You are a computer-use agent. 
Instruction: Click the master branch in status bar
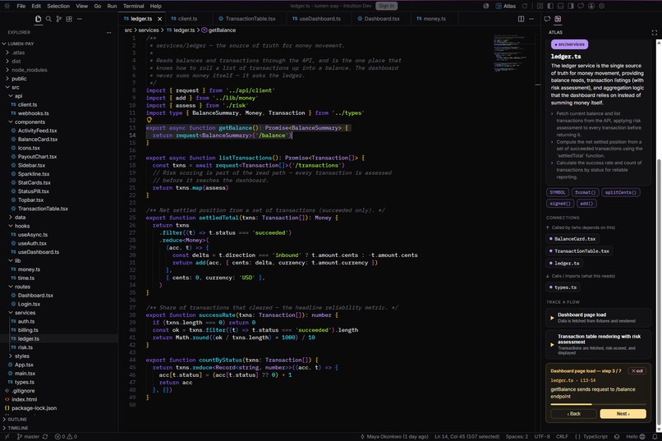click(28, 436)
